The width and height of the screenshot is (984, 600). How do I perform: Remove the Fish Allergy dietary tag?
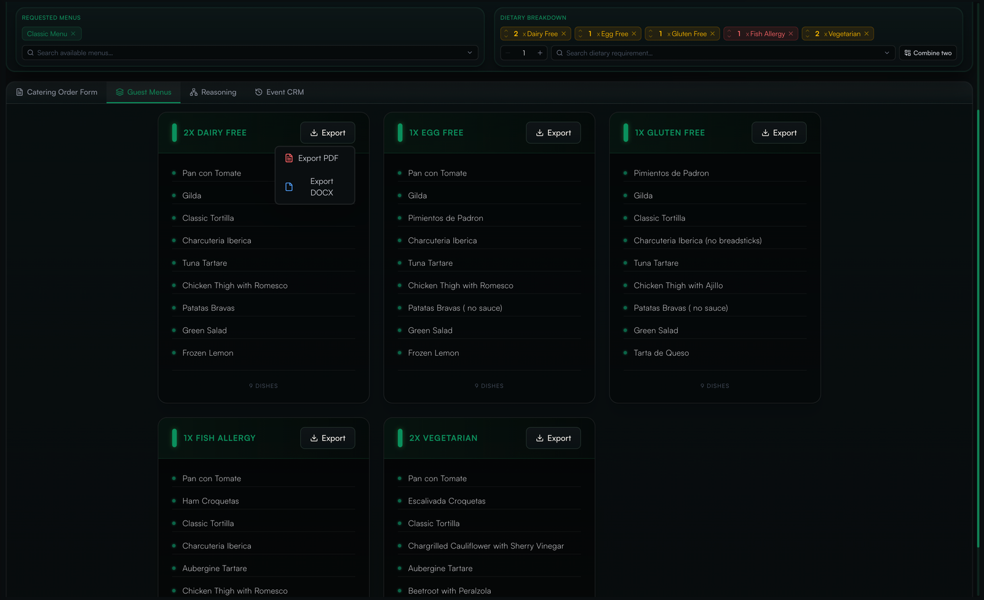[x=791, y=34]
